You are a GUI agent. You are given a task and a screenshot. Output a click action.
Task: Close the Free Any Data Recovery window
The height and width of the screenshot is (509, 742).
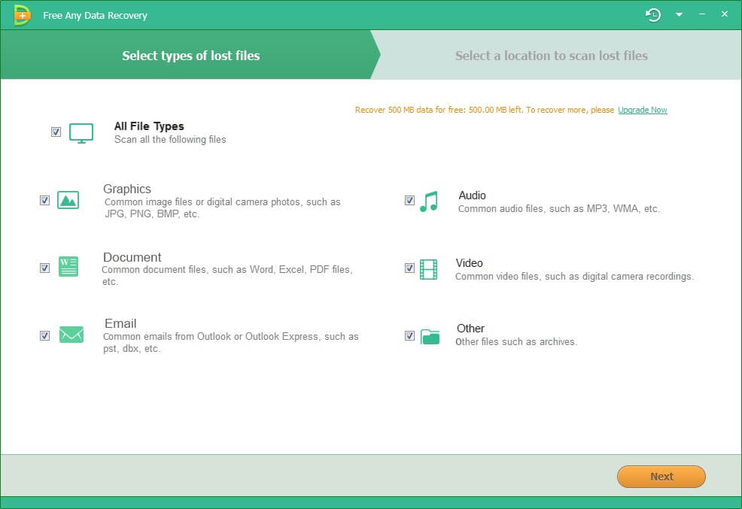pos(725,14)
